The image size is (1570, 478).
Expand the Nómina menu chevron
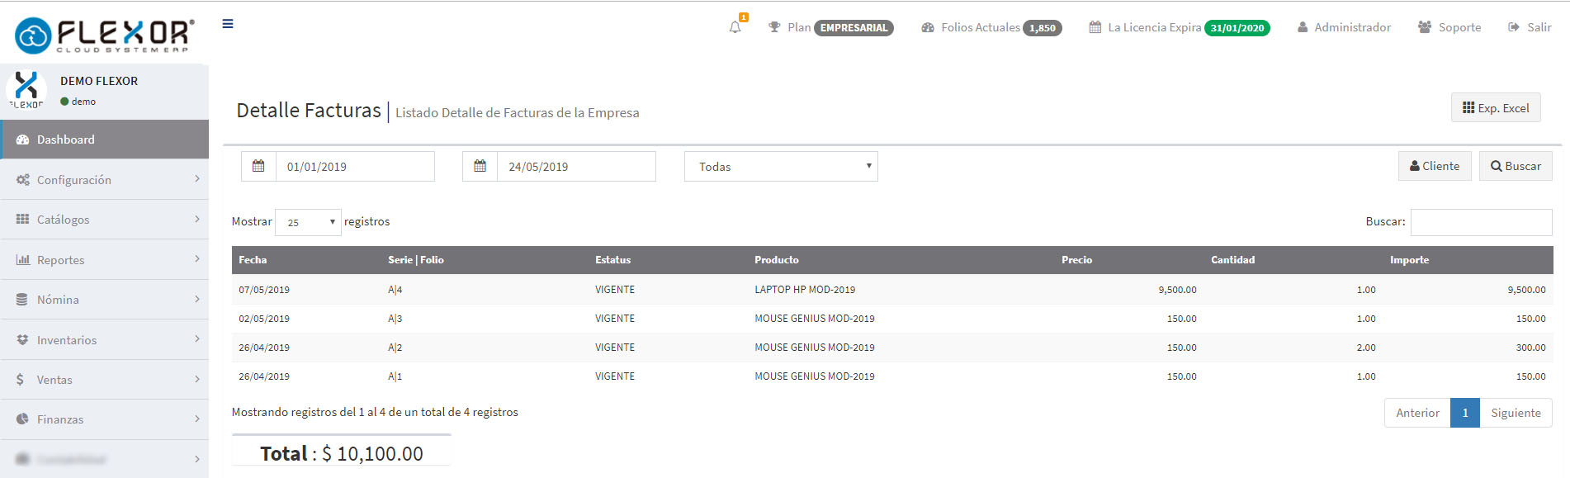[x=197, y=299]
